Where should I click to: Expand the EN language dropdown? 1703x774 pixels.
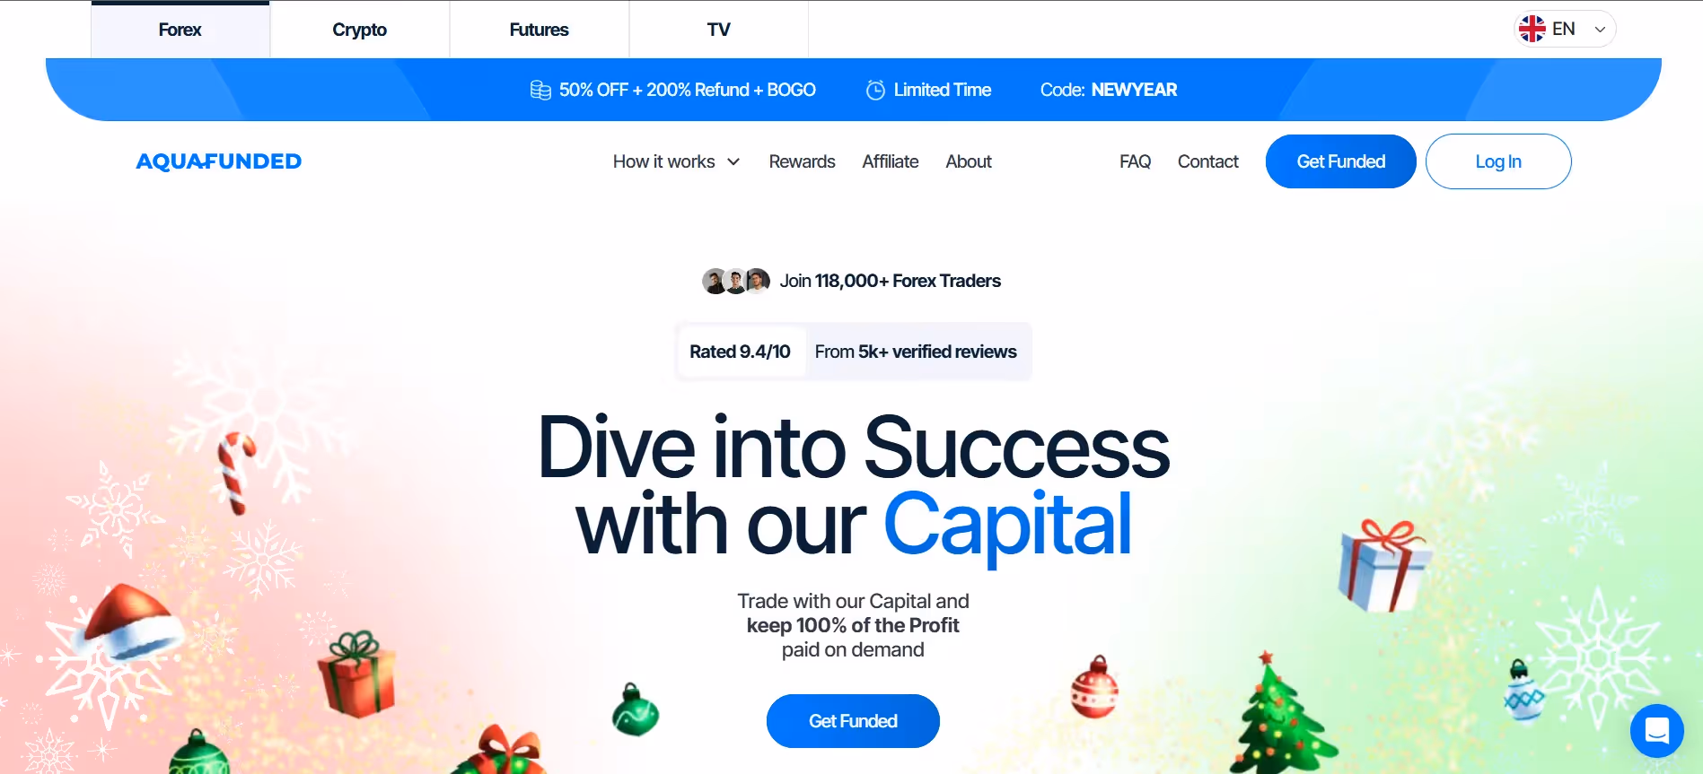[1565, 30]
